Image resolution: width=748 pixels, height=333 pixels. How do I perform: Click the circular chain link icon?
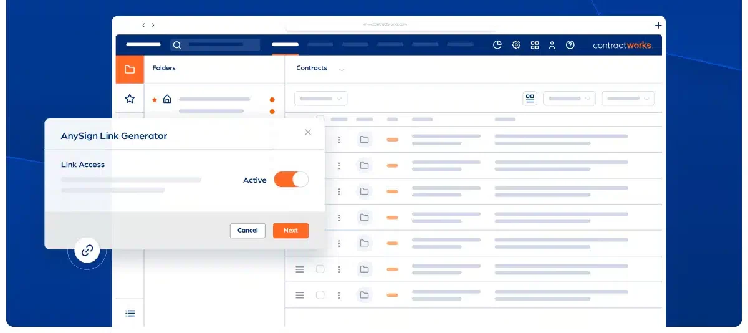pos(87,251)
